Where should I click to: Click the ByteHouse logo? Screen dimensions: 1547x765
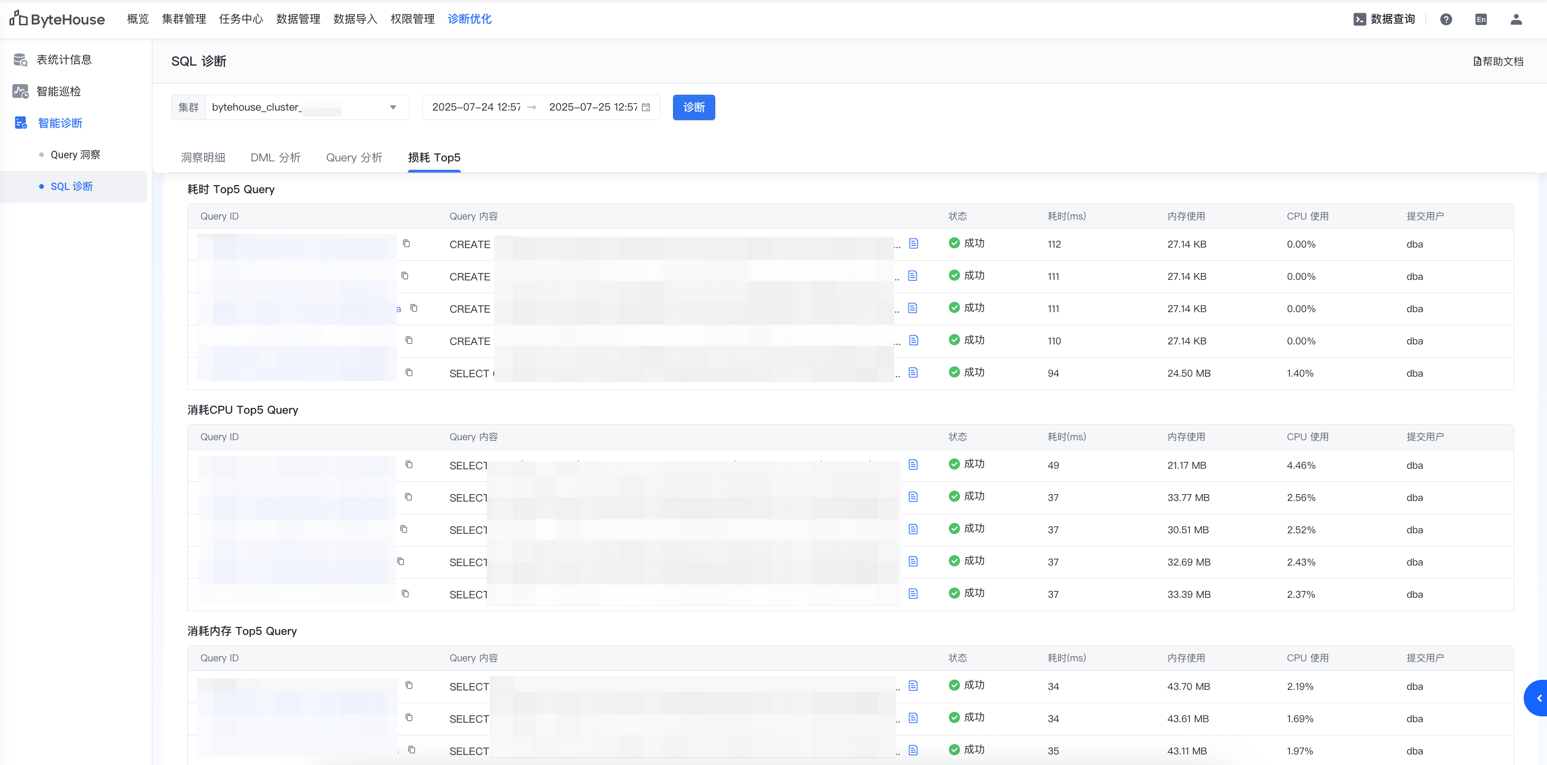(57, 19)
